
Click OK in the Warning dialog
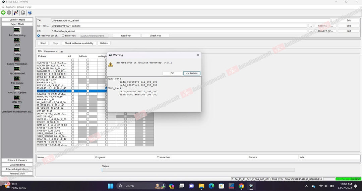pos(172,73)
